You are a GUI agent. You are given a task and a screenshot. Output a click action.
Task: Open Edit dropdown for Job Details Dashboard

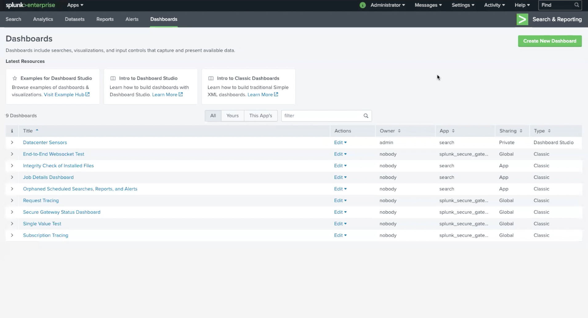[x=340, y=177]
